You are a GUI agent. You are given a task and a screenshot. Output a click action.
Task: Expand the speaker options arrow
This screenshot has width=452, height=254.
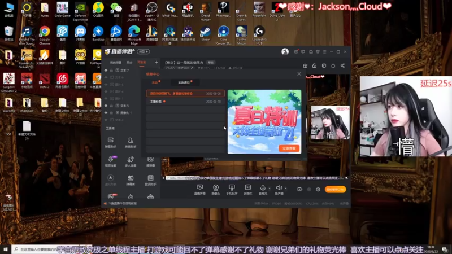coord(286,189)
